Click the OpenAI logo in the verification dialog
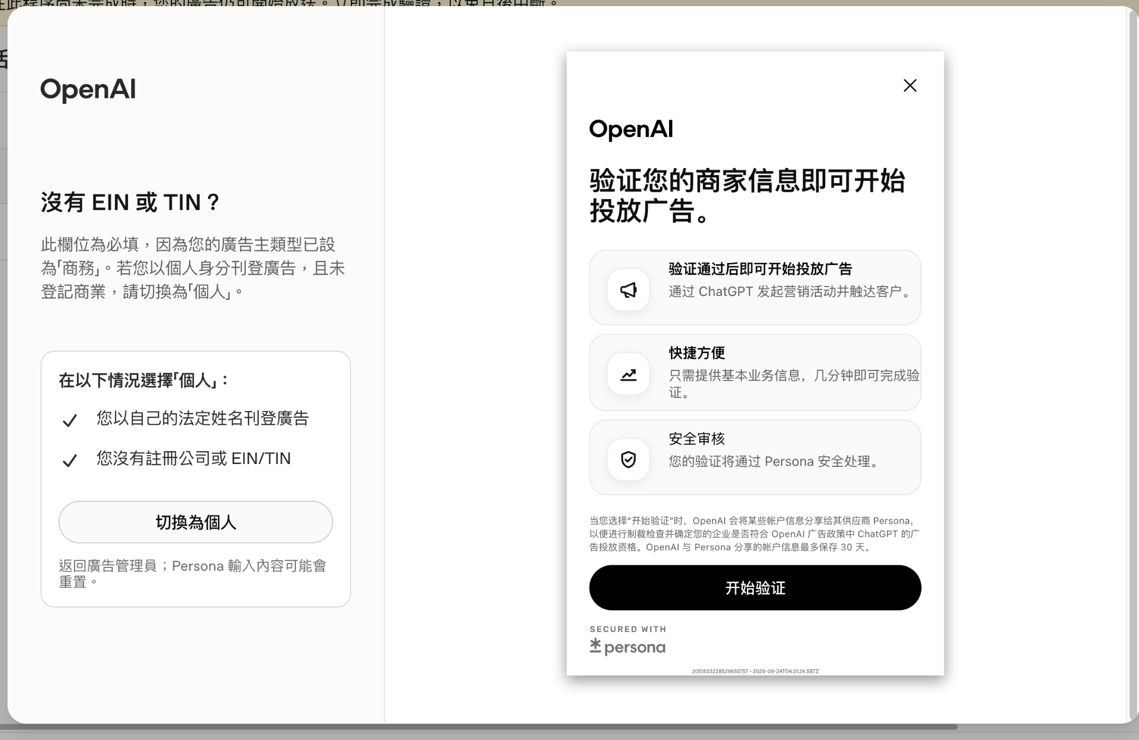 pyautogui.click(x=631, y=129)
